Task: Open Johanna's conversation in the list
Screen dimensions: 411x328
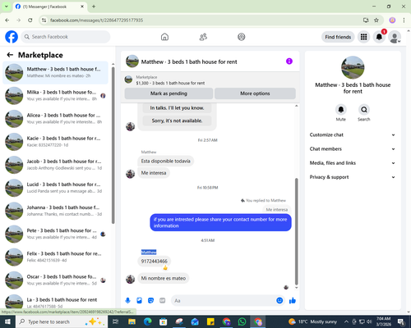Action: [x=55, y=211]
